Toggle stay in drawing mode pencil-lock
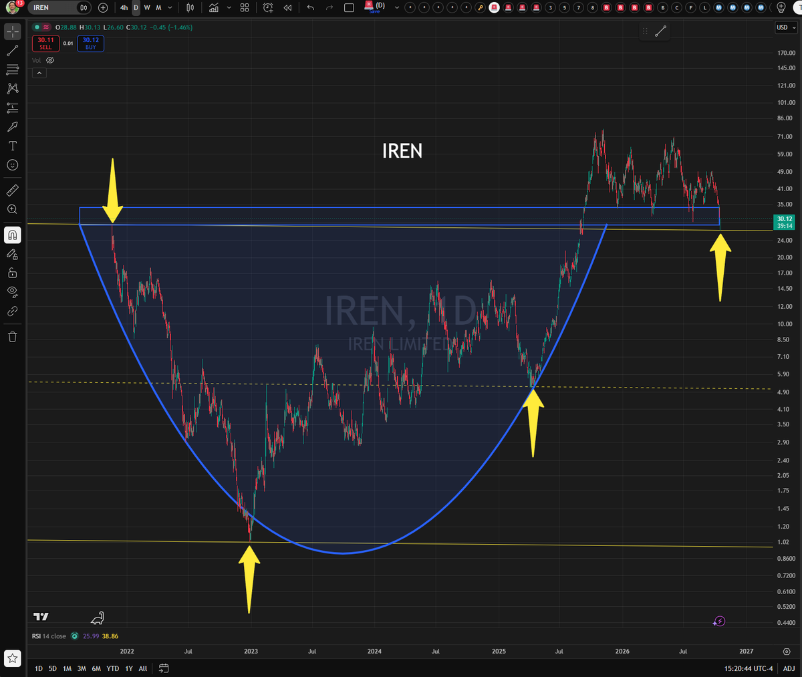802x677 pixels. click(13, 254)
